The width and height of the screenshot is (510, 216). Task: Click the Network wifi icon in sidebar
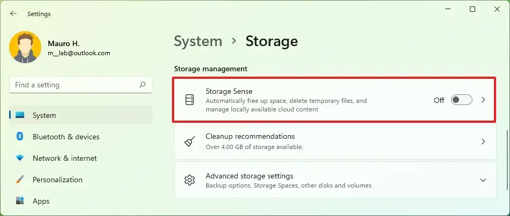tap(20, 158)
